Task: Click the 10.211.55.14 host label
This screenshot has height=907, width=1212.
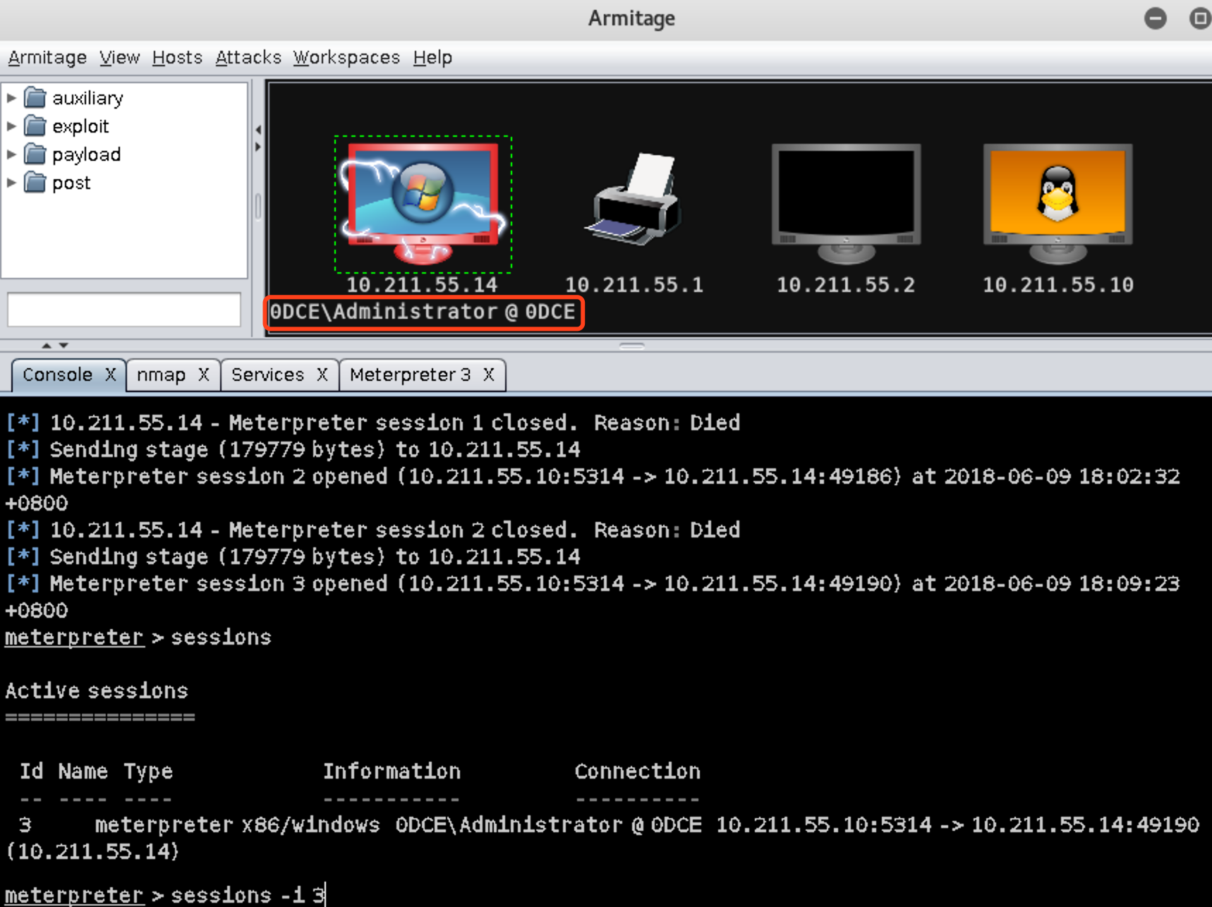Action: pyautogui.click(x=422, y=285)
